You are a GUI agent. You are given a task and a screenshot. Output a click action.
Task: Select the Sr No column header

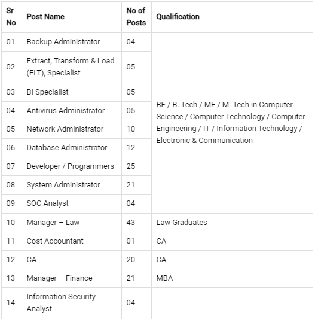11,17
